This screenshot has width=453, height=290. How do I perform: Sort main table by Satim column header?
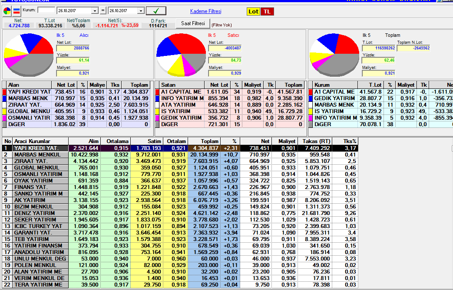tap(146, 141)
